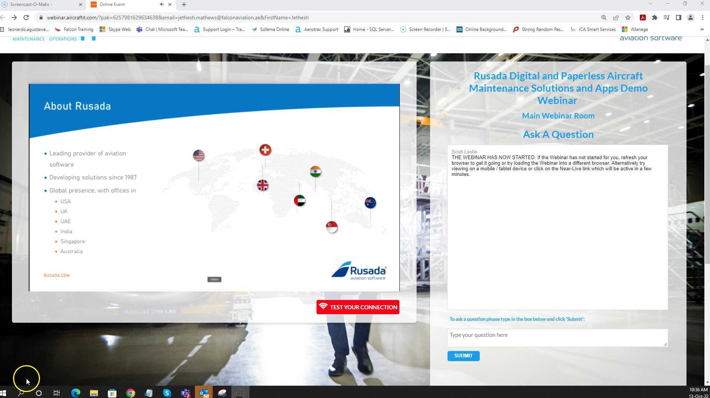This screenshot has height=398, width=710.
Task: Switch to the Screencast-O-Matic tab
Action: pos(41,4)
